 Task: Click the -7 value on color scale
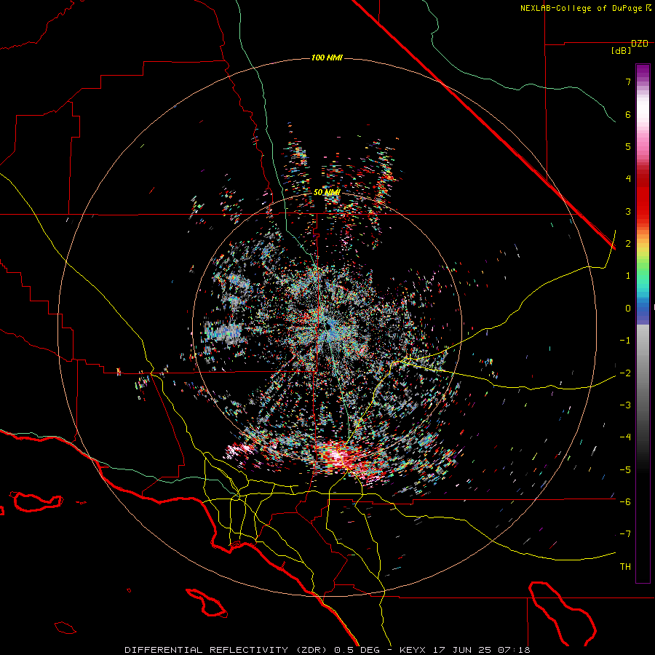point(625,534)
